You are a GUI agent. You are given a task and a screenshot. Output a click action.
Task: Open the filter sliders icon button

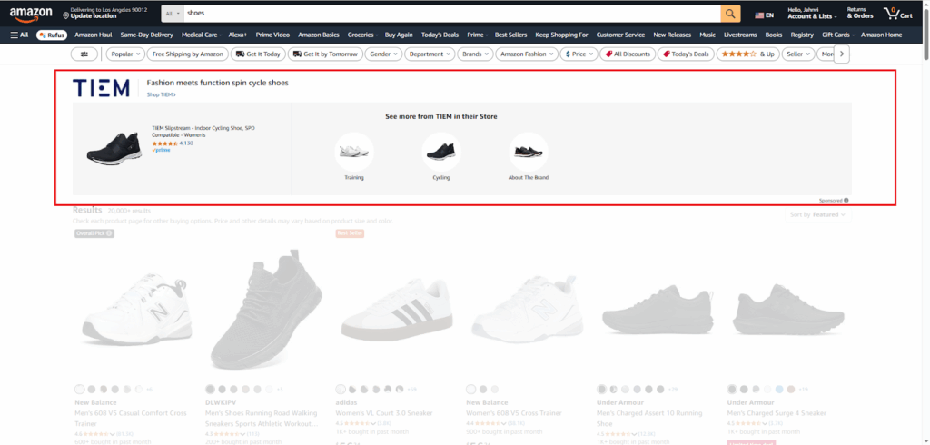click(84, 54)
